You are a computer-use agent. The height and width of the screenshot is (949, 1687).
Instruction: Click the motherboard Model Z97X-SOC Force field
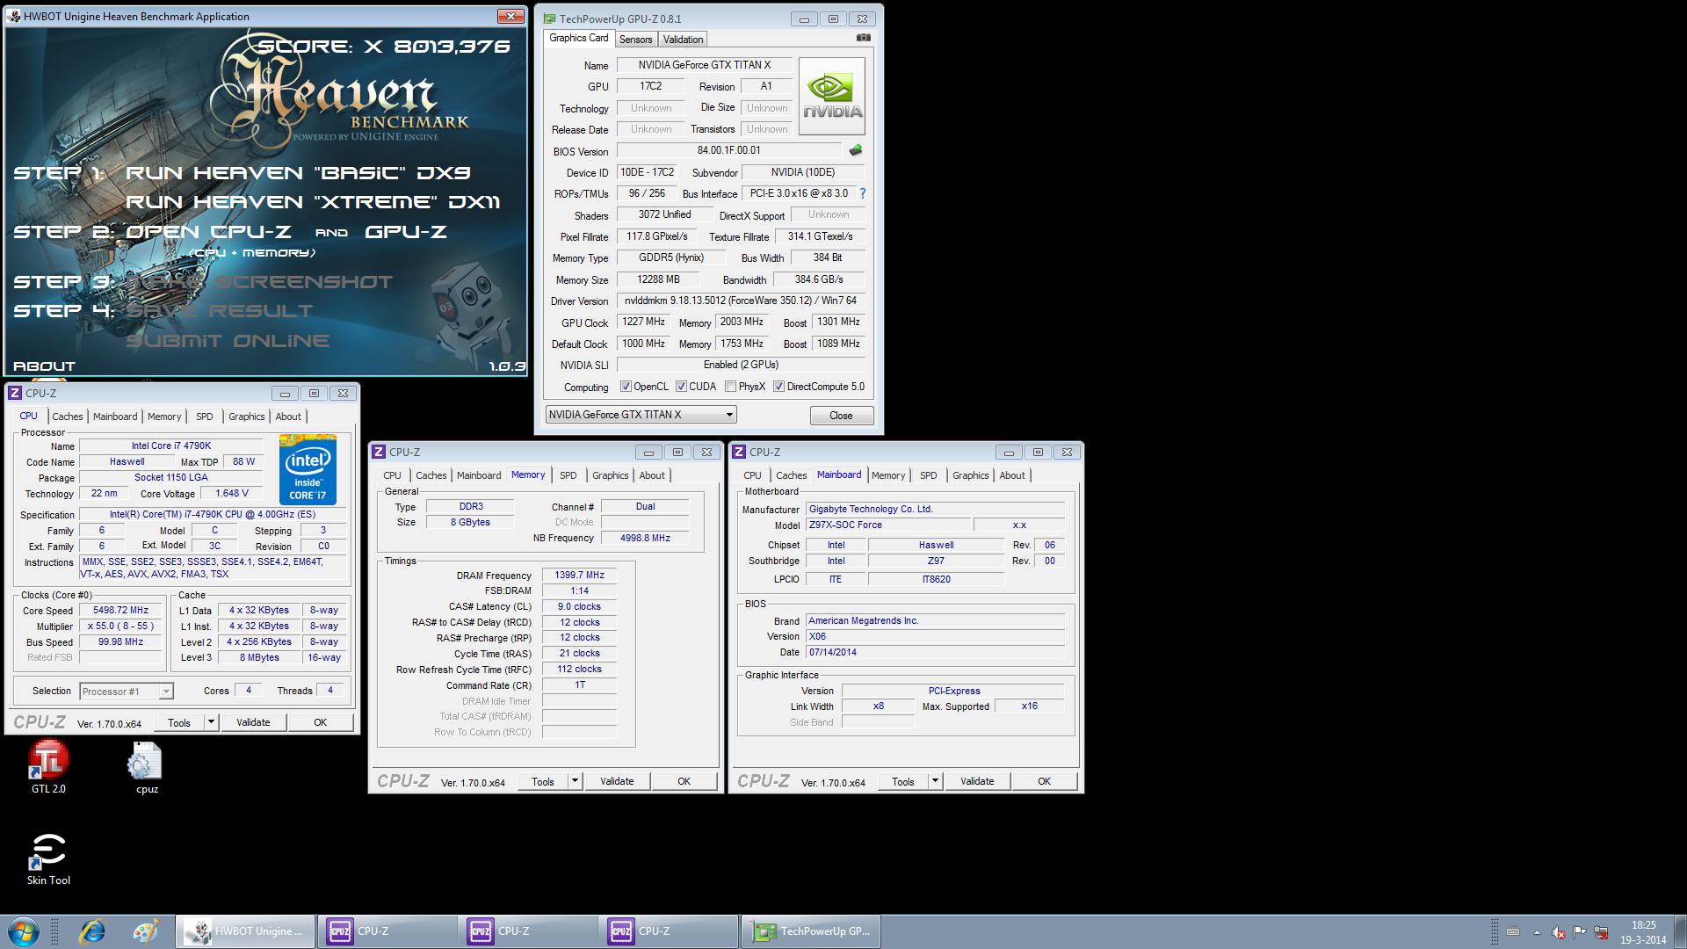[x=889, y=525]
